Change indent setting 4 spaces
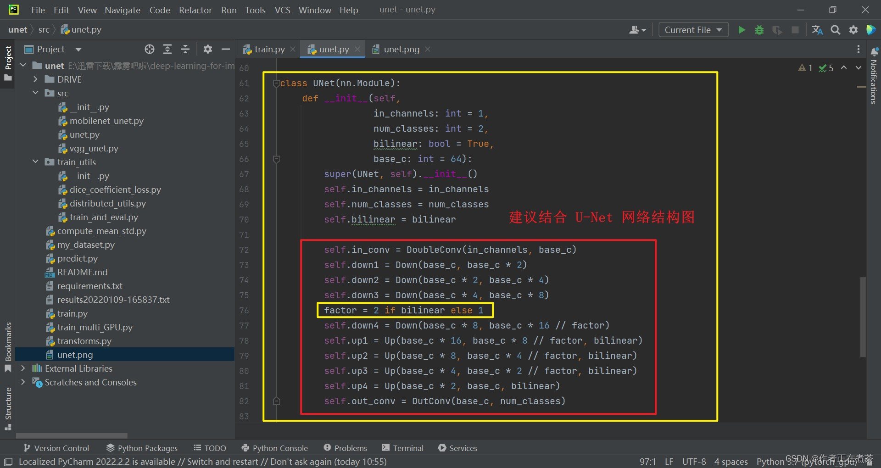The image size is (881, 468). tap(731, 462)
